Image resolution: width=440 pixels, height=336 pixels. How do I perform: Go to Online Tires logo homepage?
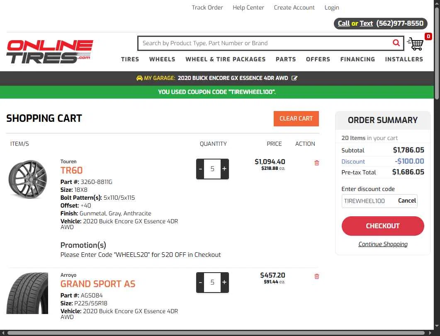click(x=50, y=51)
